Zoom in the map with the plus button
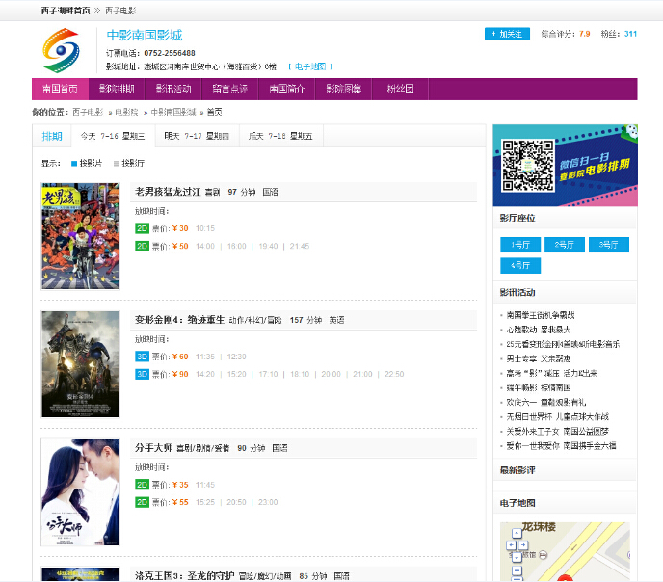This screenshot has height=582, width=663. point(517,570)
